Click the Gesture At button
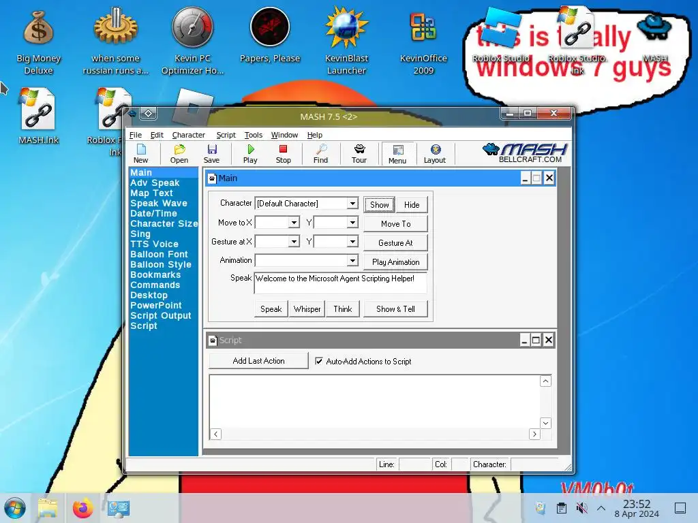Image resolution: width=698 pixels, height=523 pixels. point(396,243)
